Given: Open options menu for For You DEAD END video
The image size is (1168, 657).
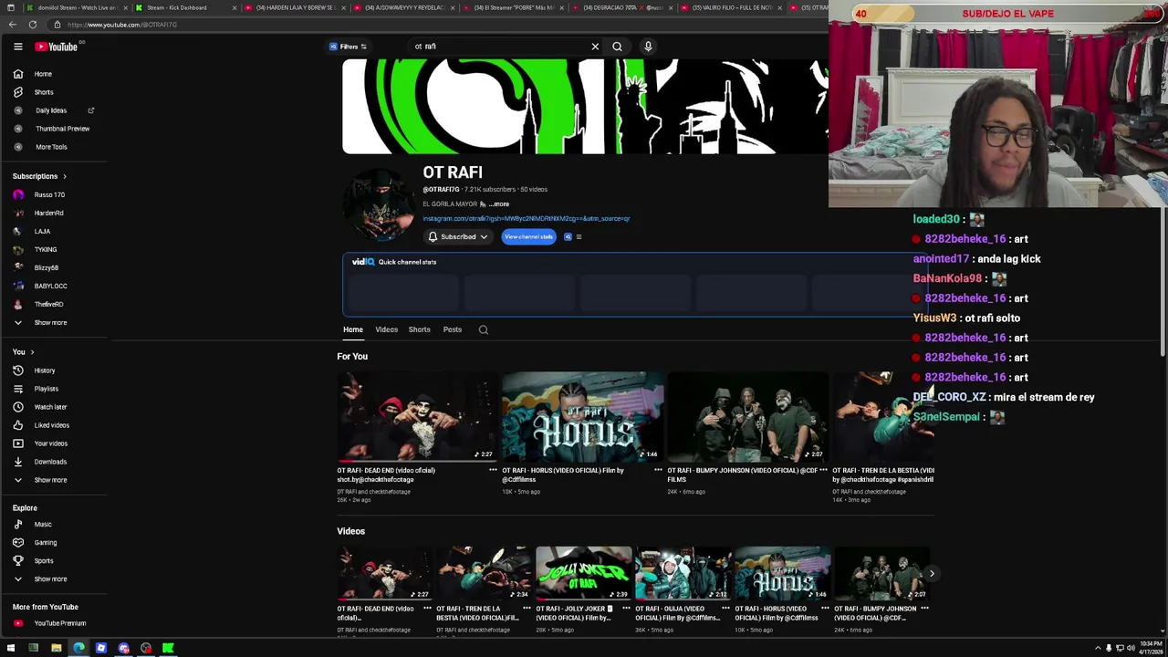Looking at the screenshot, I should tap(493, 471).
